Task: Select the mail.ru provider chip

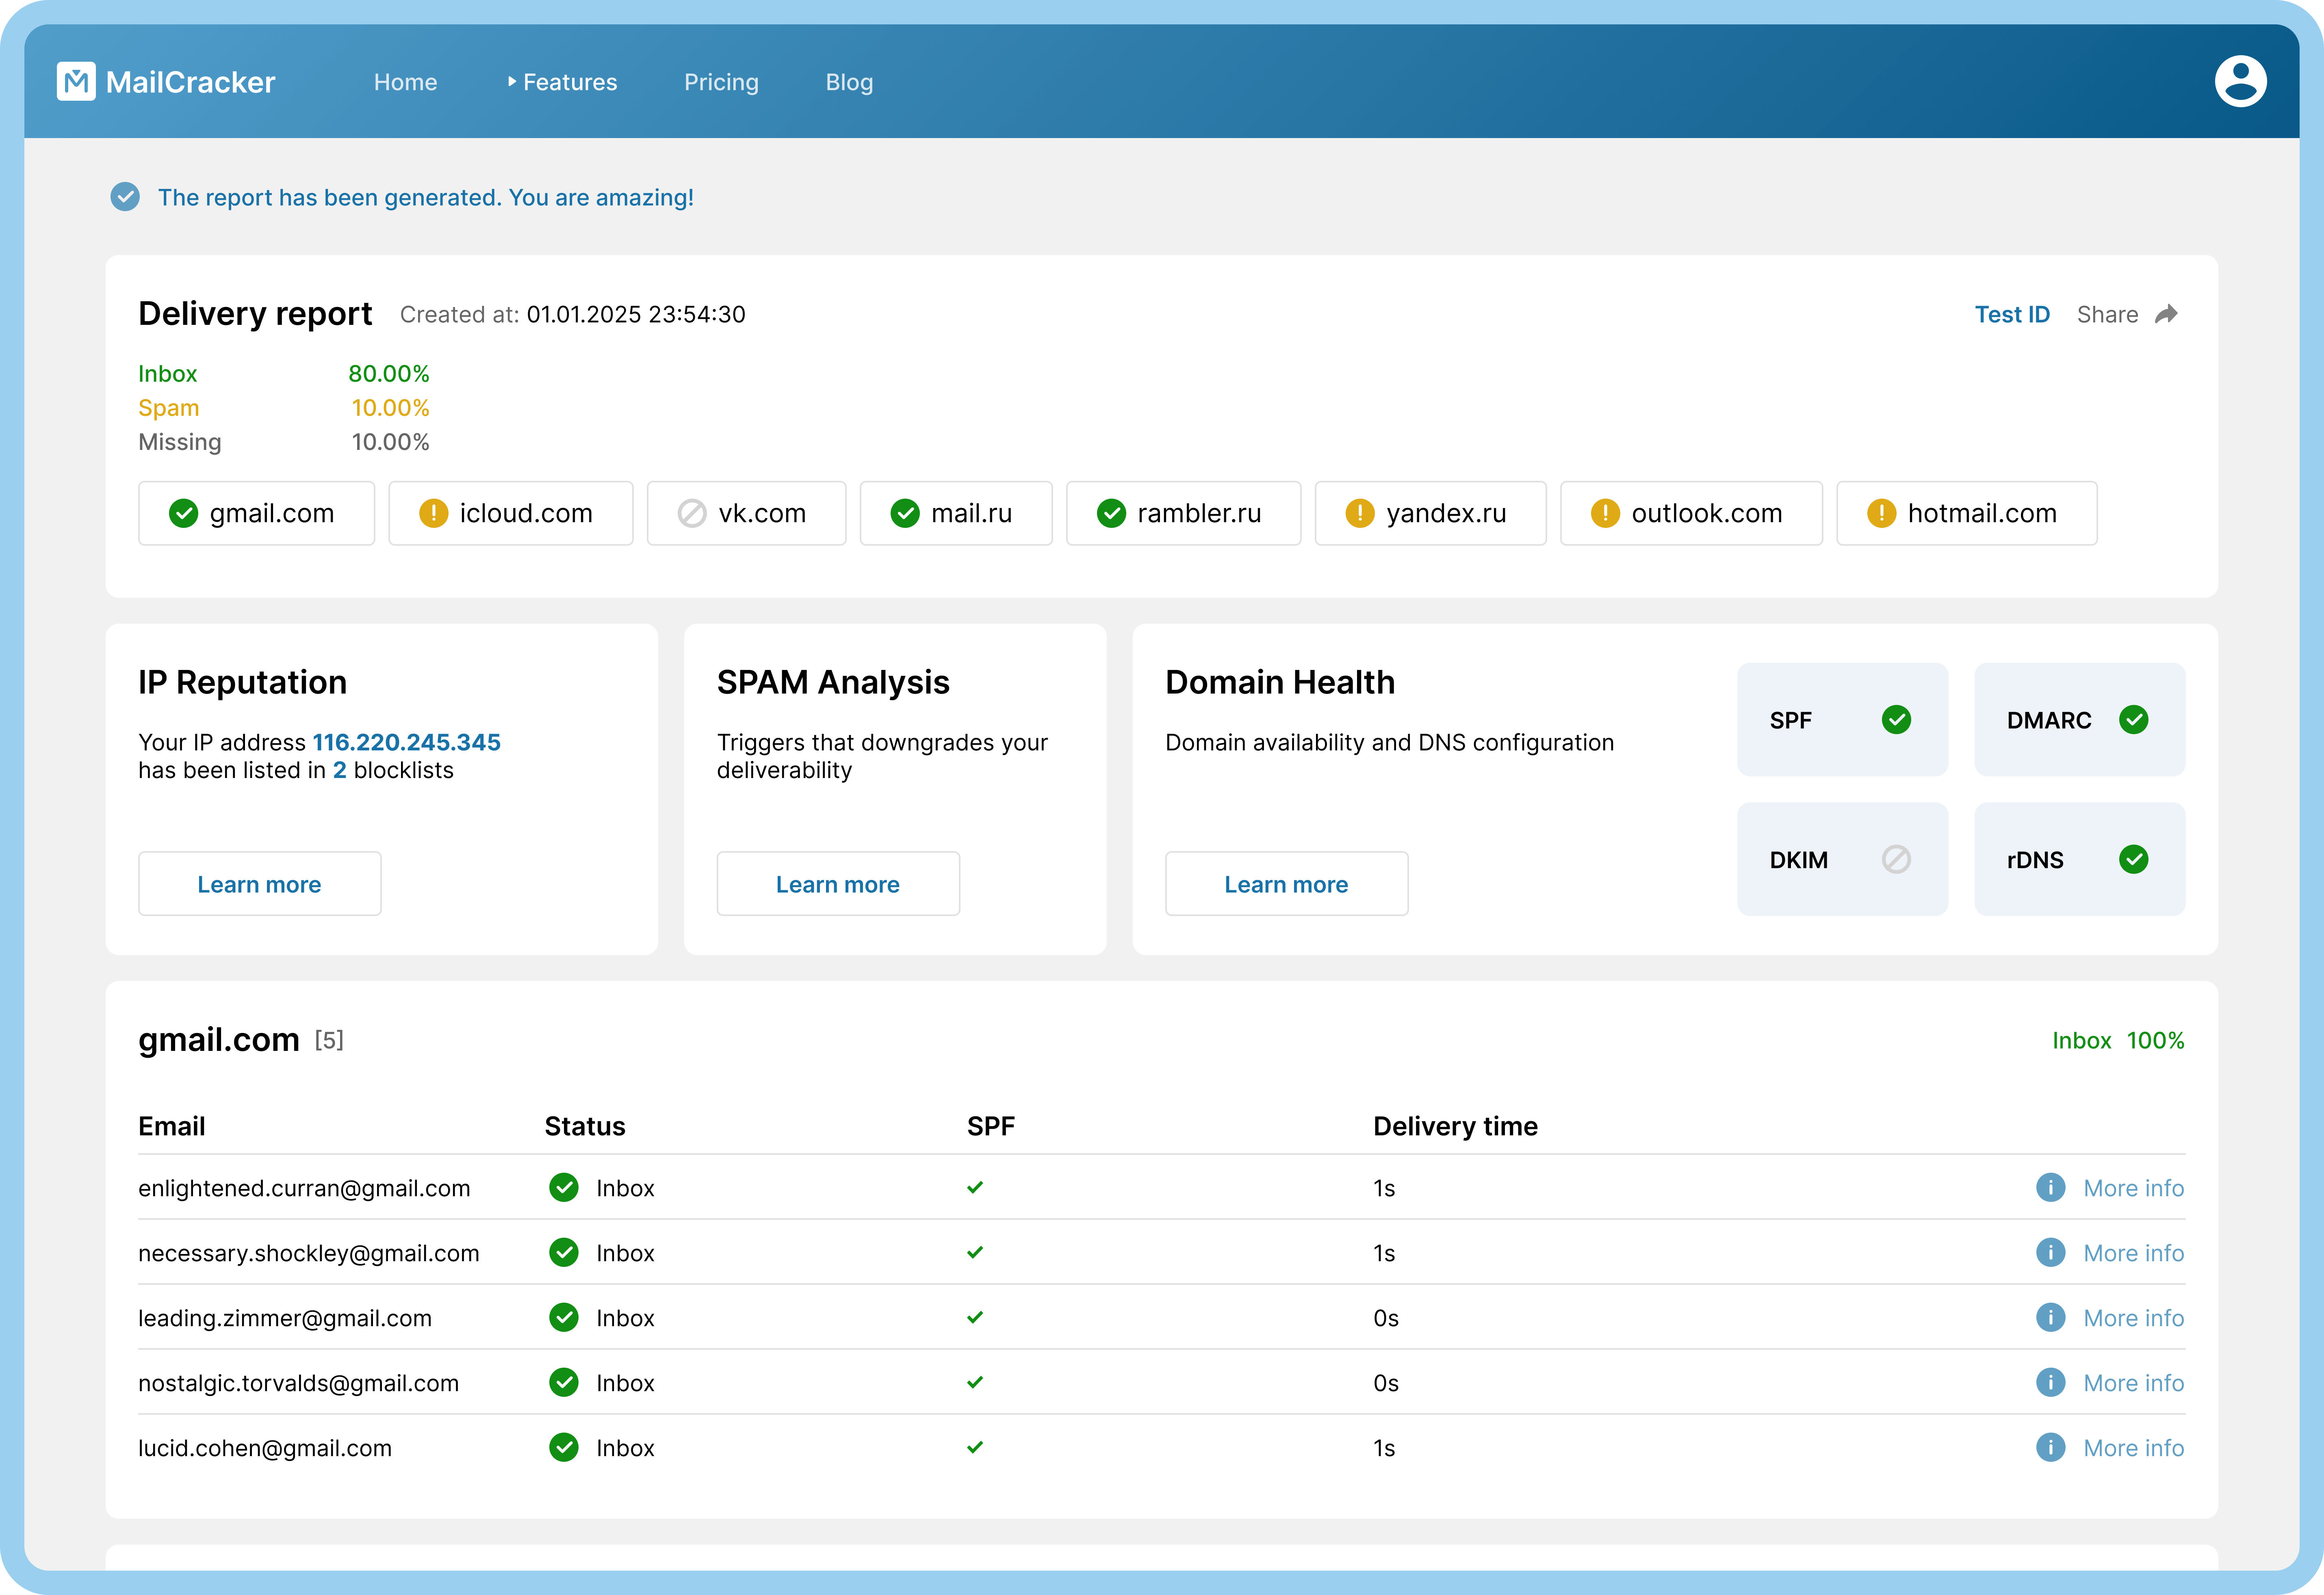Action: point(956,514)
